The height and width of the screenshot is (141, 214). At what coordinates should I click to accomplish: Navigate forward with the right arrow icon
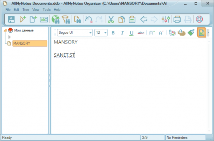(x=154, y=19)
